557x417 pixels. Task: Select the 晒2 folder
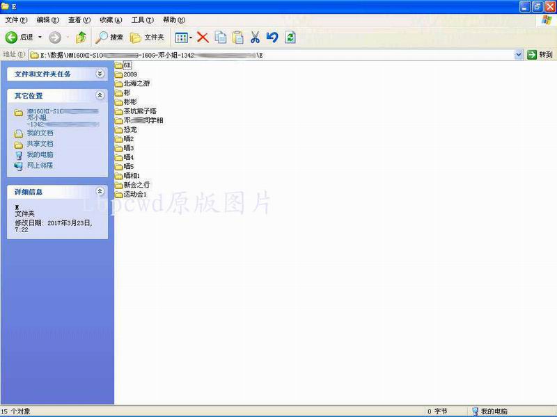point(125,139)
